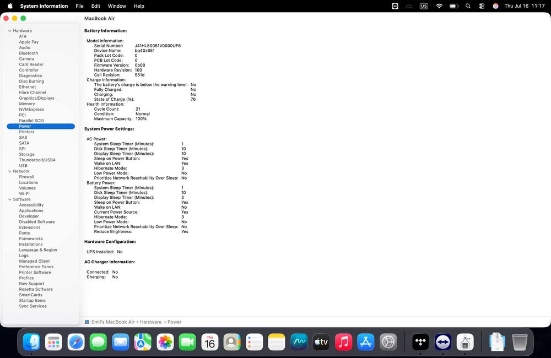Open Messages app in Dock
Screen dimensions: 551x358
coord(99,342)
